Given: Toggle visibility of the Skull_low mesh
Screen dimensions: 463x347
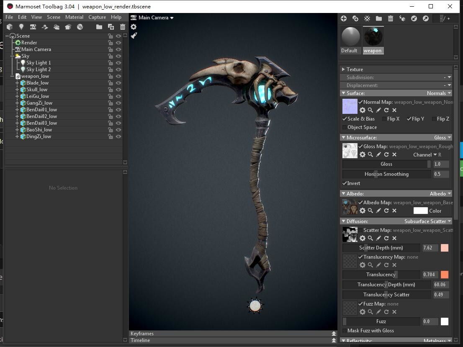Looking at the screenshot, I should click(118, 89).
